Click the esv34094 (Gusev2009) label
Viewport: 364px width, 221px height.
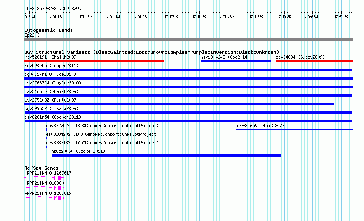click(x=300, y=57)
